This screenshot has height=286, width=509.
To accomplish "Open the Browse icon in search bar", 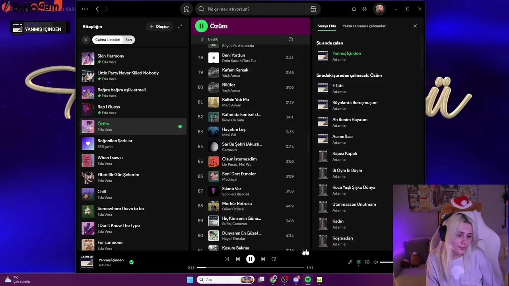I will point(313,9).
